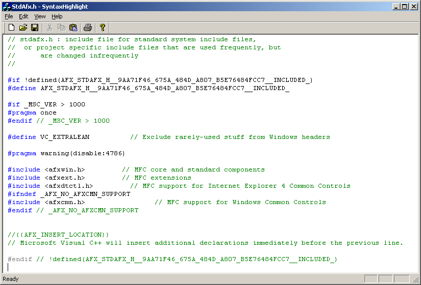Open the Help menu
421x285 pixels.
point(57,16)
